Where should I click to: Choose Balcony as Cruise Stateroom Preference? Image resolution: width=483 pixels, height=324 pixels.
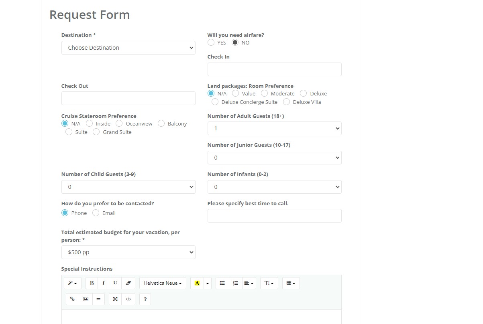click(x=162, y=124)
